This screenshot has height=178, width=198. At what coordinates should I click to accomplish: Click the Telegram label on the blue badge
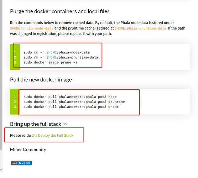click(25, 163)
